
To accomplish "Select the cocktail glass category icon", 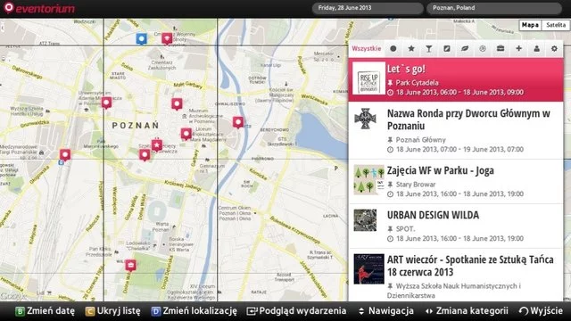I will pos(429,48).
